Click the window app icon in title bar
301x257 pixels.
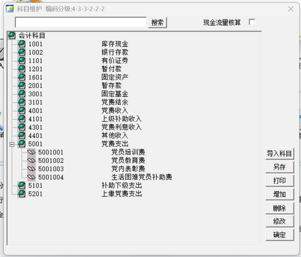click(x=10, y=9)
